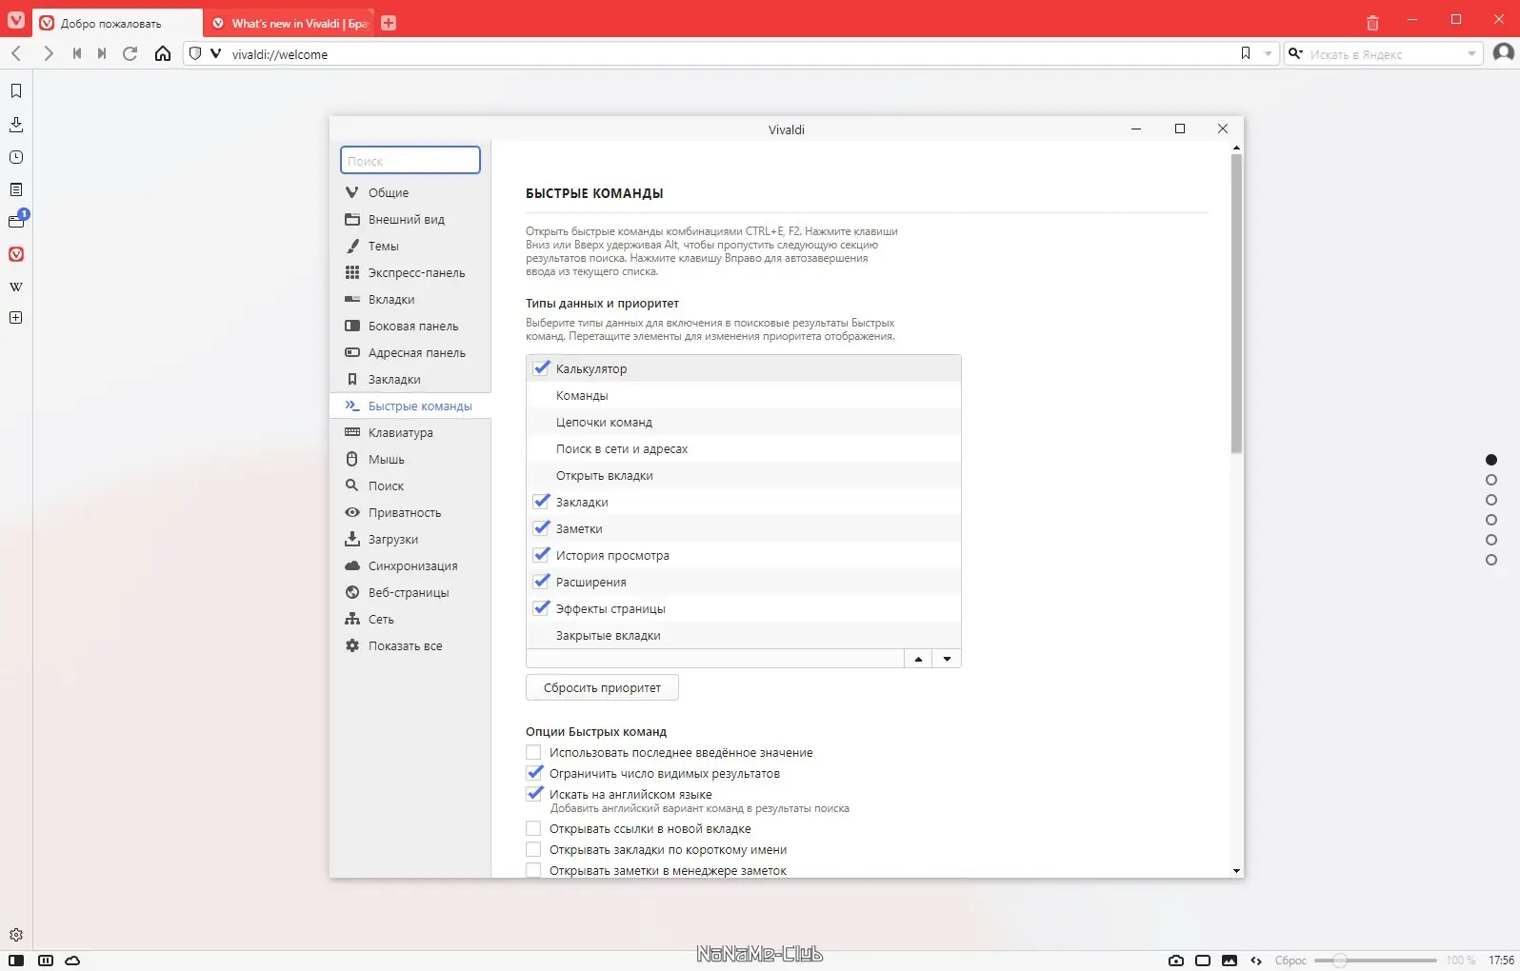
Task: Click the rewind navigation button
Action: pos(77,53)
